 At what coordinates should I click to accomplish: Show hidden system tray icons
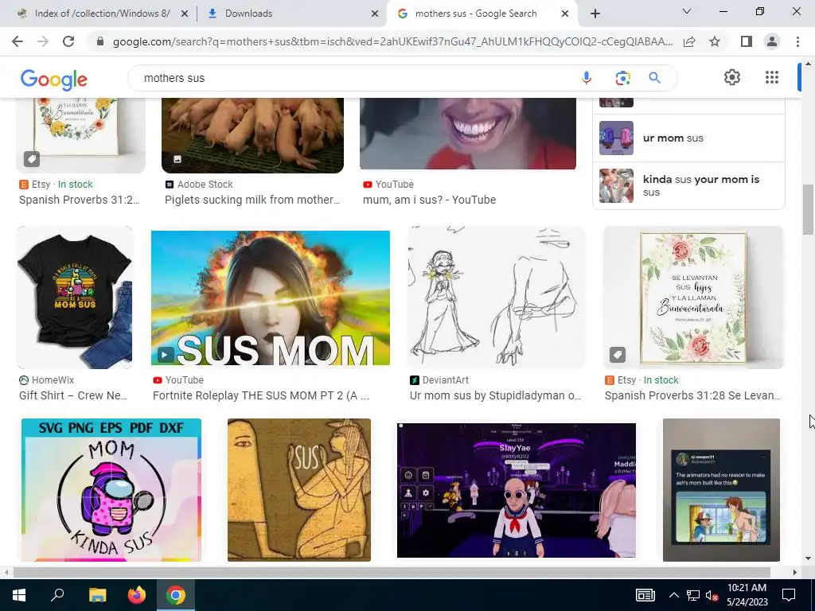(x=673, y=595)
